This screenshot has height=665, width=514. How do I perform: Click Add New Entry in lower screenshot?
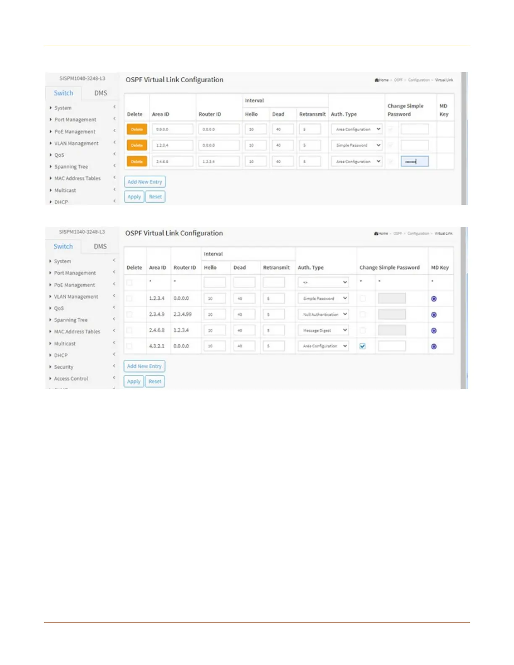click(144, 367)
